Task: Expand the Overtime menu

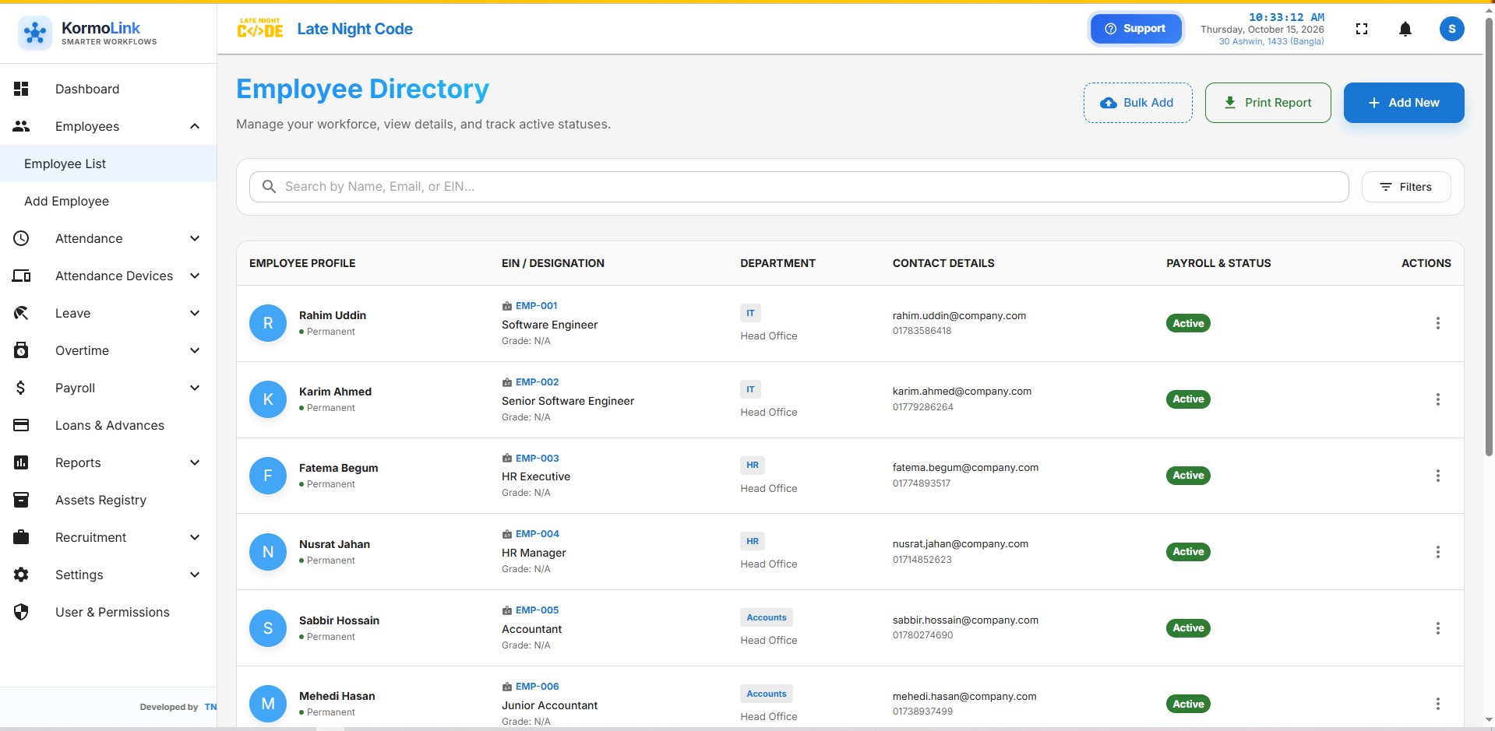Action: pos(195,350)
